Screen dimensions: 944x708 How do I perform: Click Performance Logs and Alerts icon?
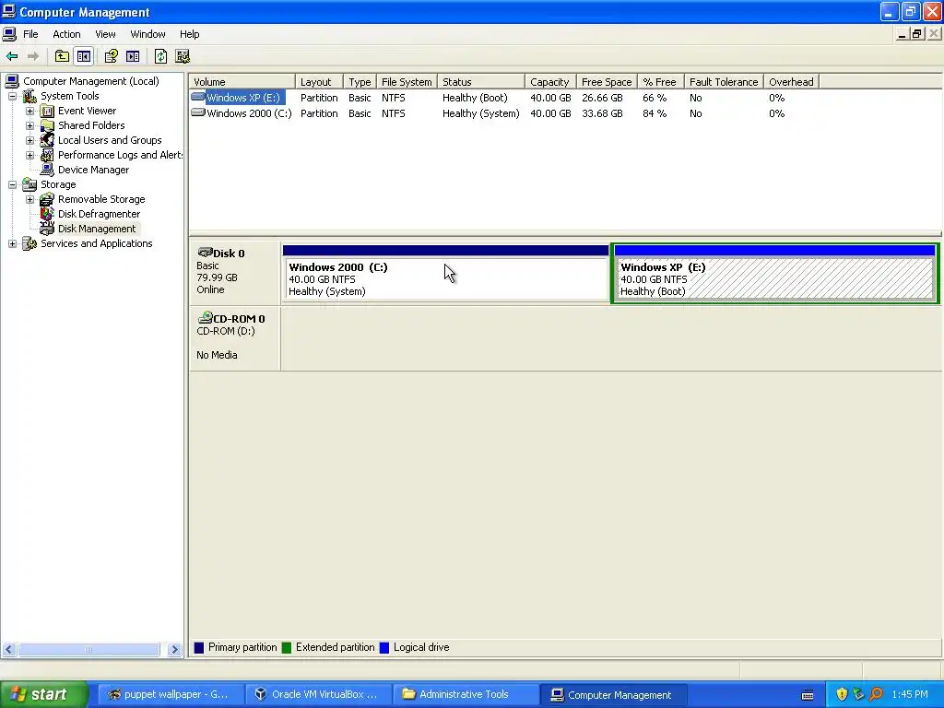(47, 155)
